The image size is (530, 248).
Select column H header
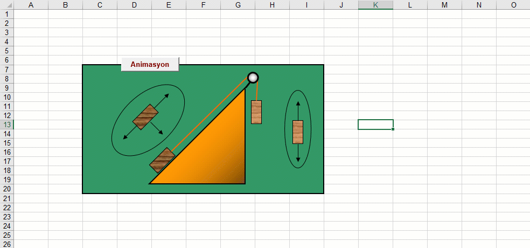point(273,5)
